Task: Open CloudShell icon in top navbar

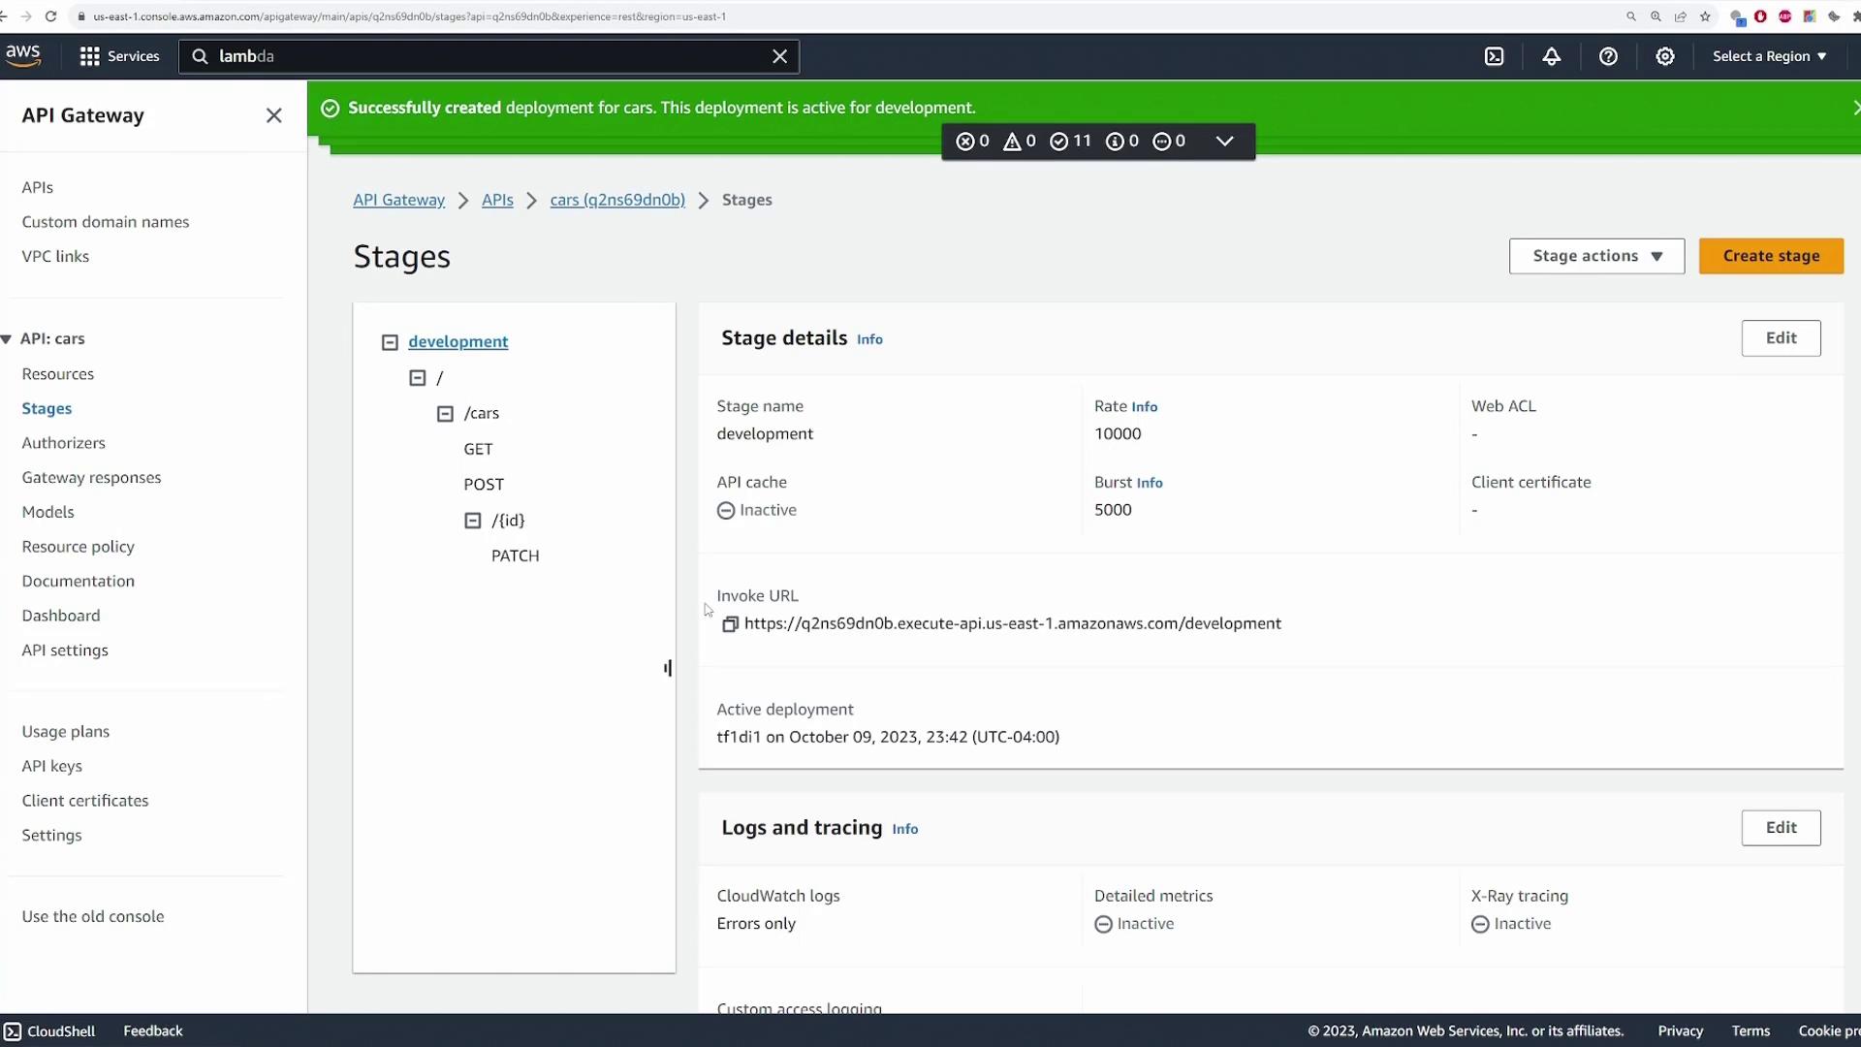Action: [1494, 56]
